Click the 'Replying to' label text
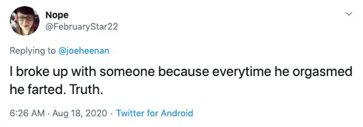The height and width of the screenshot is (127, 363). click(33, 51)
